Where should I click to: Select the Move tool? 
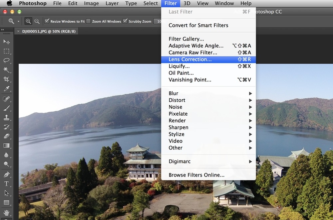7,42
